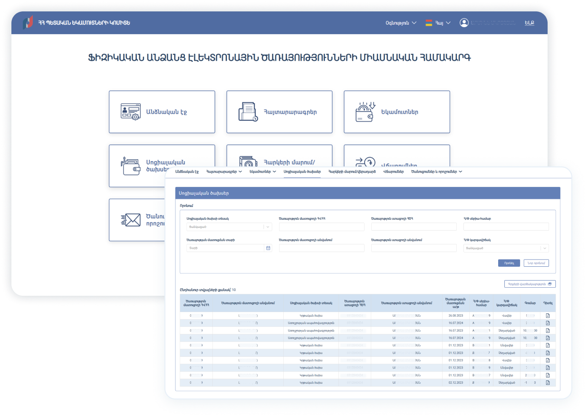Open the Հայ language dropdown
The width and height of the screenshot is (588, 418).
tap(443, 23)
